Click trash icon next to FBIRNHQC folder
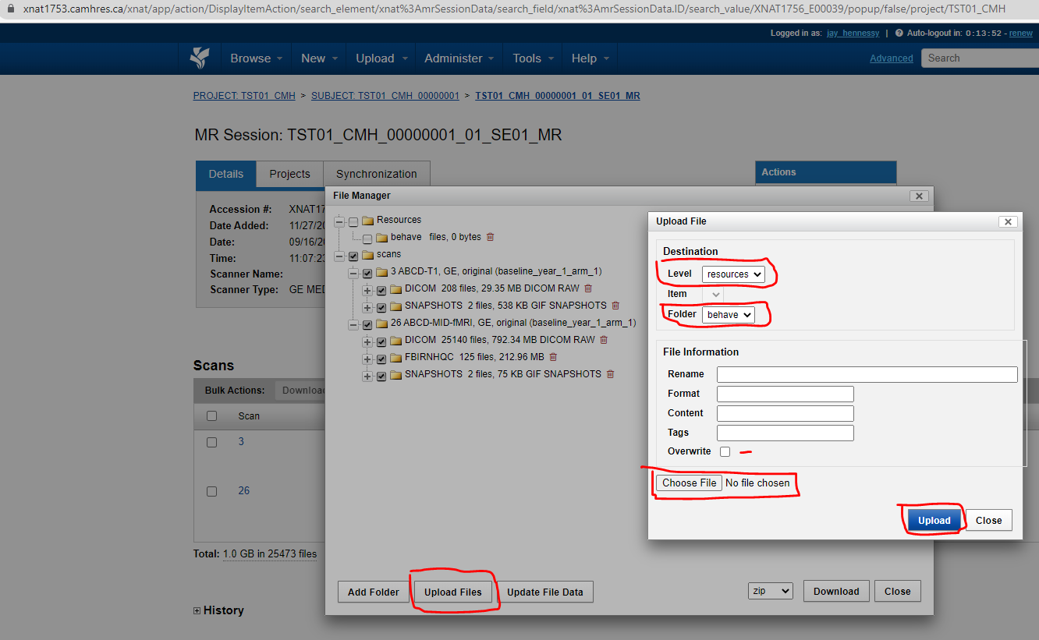 click(x=553, y=357)
